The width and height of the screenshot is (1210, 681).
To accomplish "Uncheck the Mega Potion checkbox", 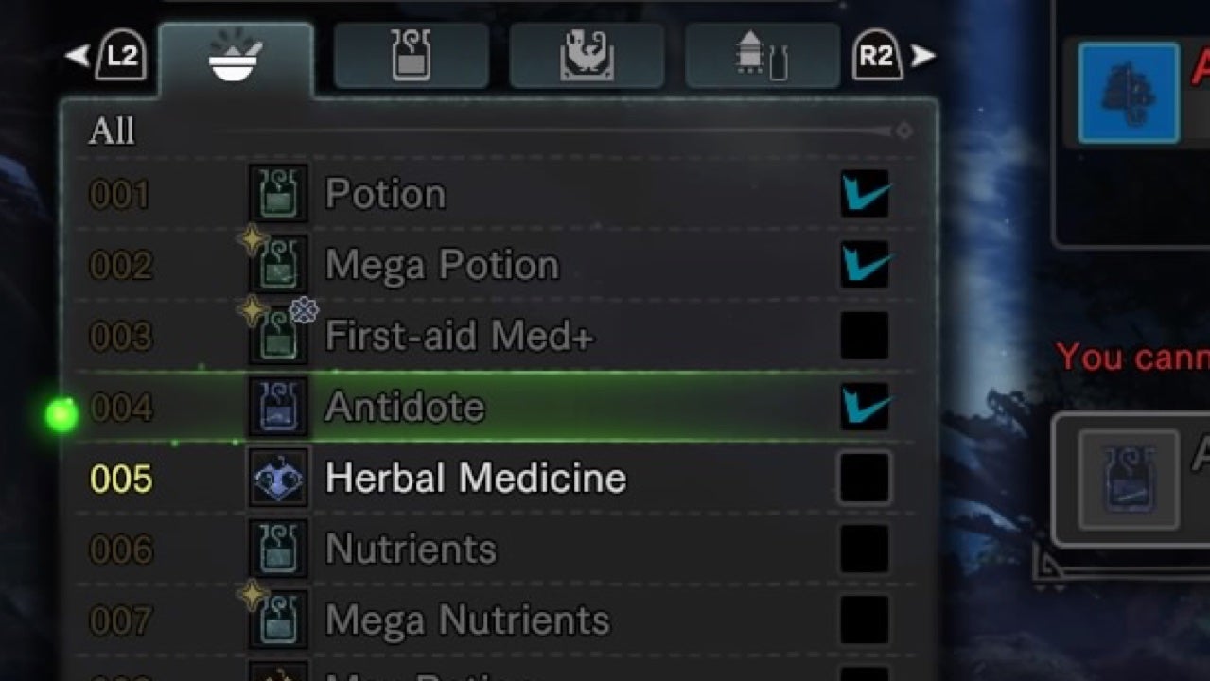I will tap(865, 265).
